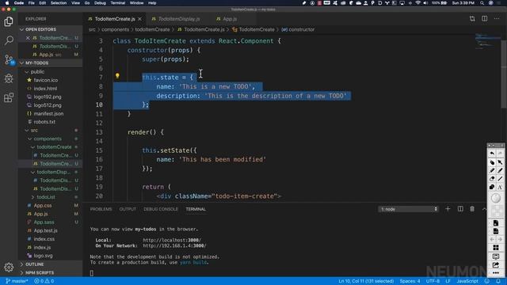Click the editor minimap
This screenshot has width=507, height=285.
click(x=488, y=41)
